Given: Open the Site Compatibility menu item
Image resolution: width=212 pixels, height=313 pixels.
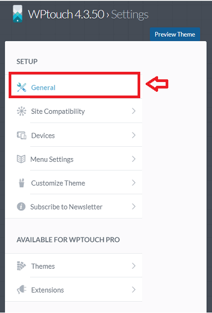Looking at the screenshot, I should tap(73, 111).
